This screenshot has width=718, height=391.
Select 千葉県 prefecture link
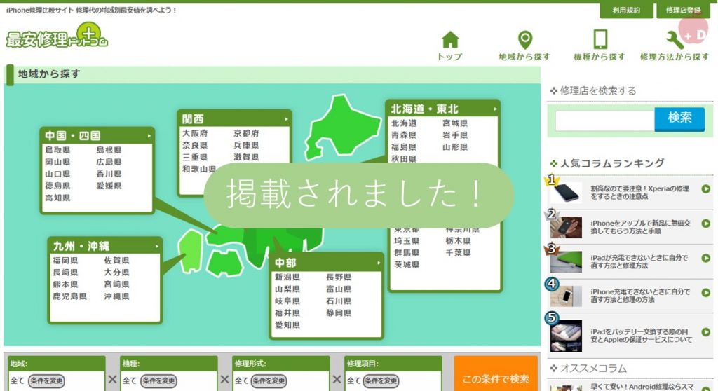(458, 253)
